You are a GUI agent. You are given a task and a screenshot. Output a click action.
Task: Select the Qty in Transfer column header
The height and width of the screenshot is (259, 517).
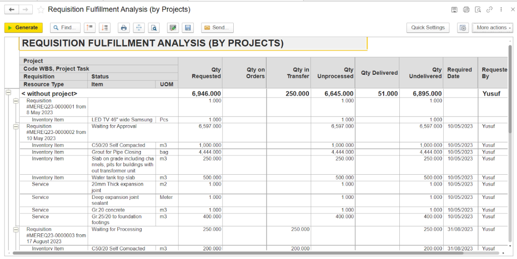point(288,73)
